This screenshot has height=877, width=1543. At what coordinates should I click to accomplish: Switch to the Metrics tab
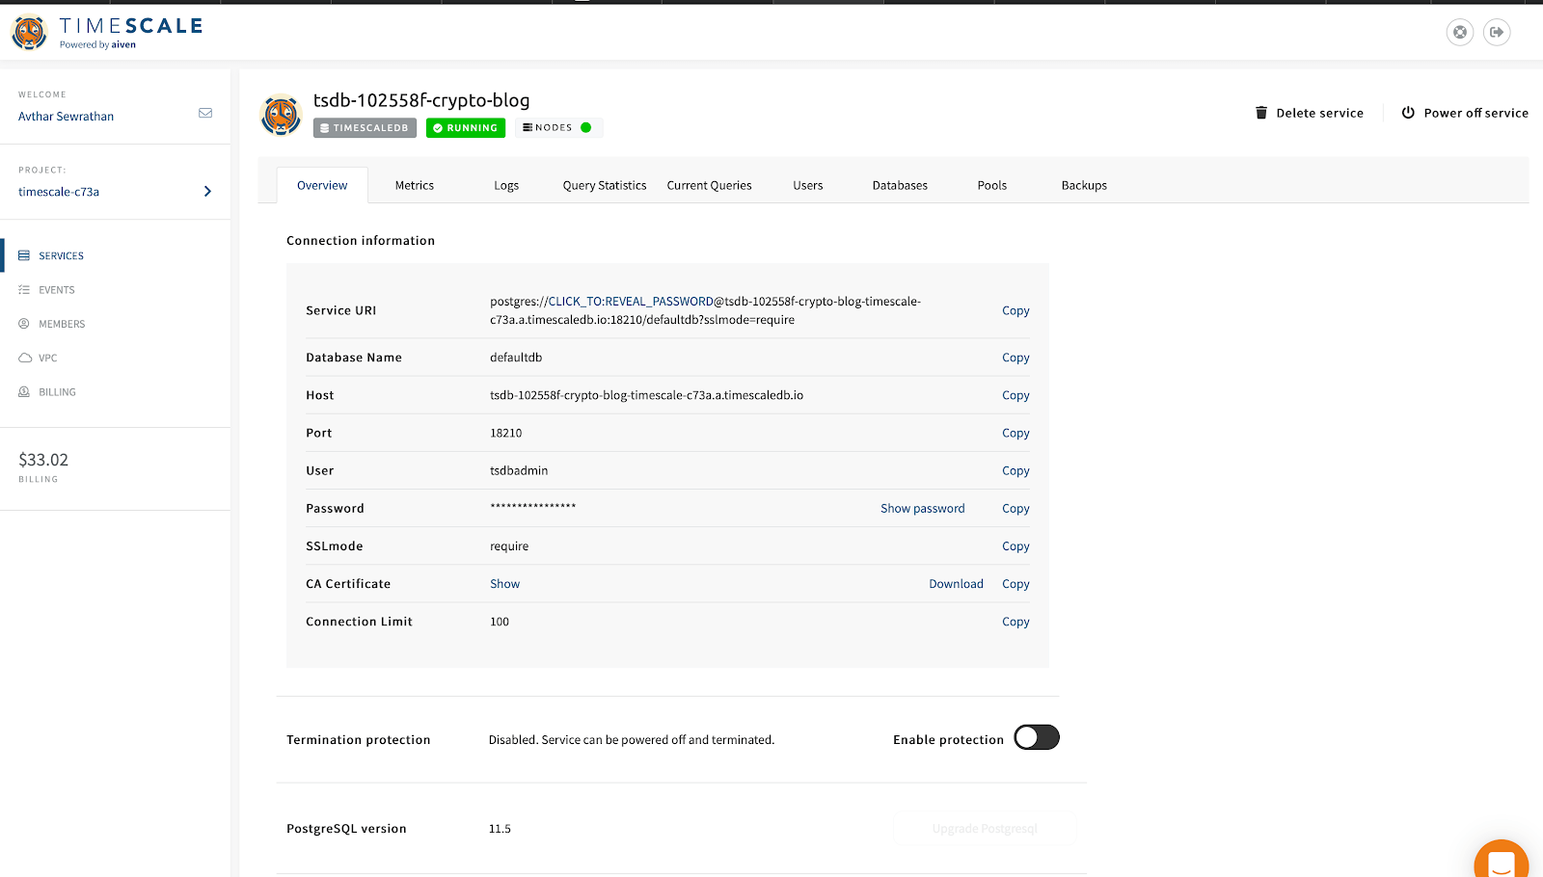415,186
